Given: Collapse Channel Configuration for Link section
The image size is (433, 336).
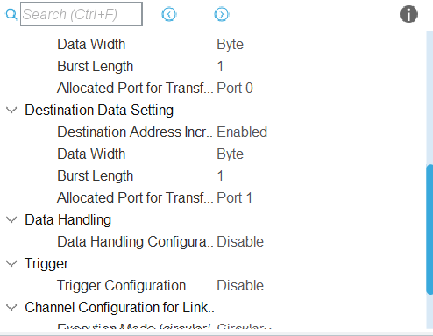Looking at the screenshot, I should pyautogui.click(x=11, y=308).
